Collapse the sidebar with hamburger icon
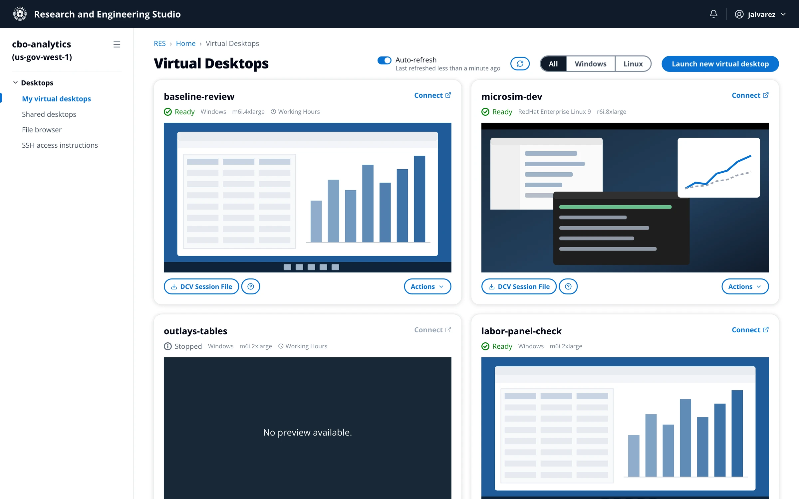This screenshot has height=499, width=799. 117,44
